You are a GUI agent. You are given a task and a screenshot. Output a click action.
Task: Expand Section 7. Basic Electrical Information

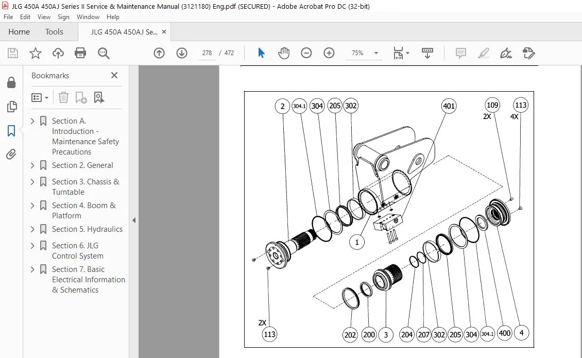tap(32, 269)
